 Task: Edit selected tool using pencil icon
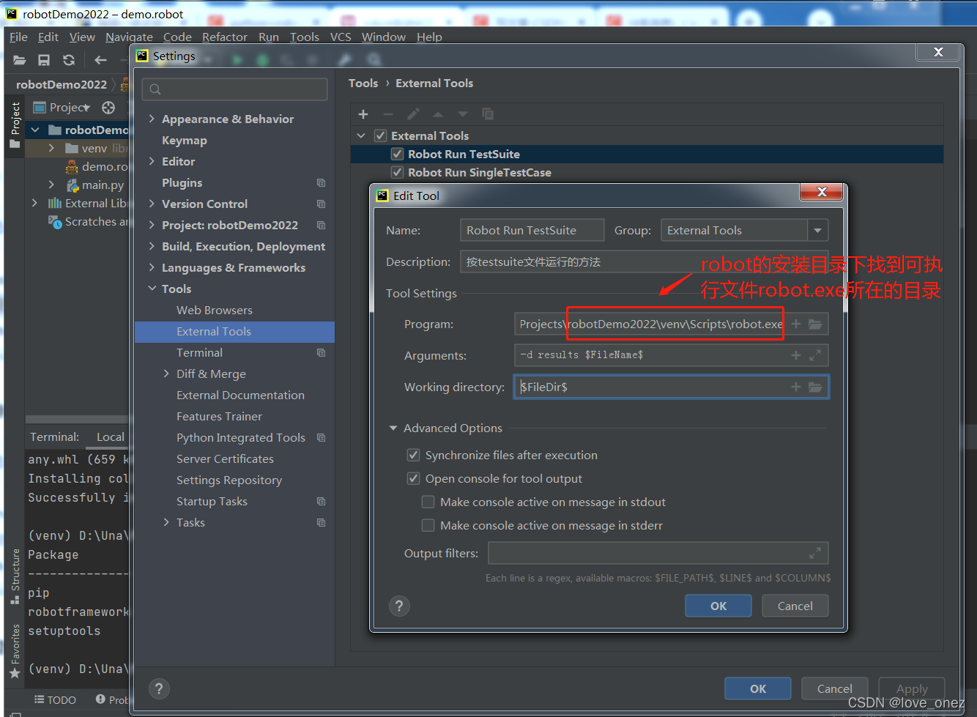(x=413, y=114)
